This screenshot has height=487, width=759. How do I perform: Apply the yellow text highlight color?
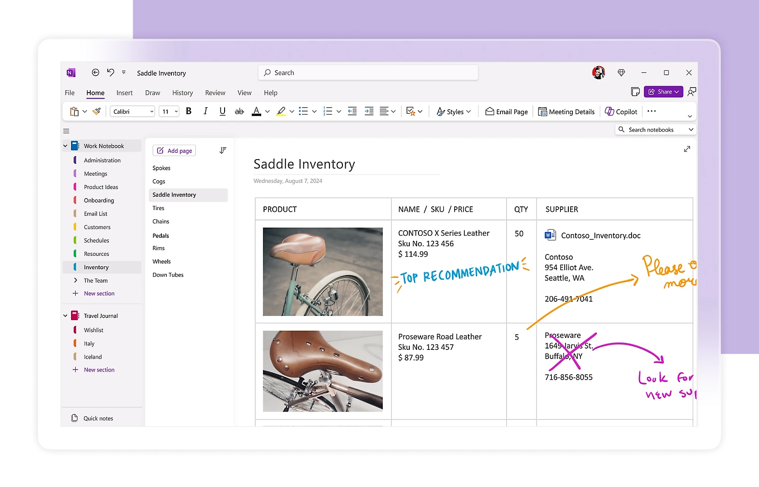(x=281, y=111)
